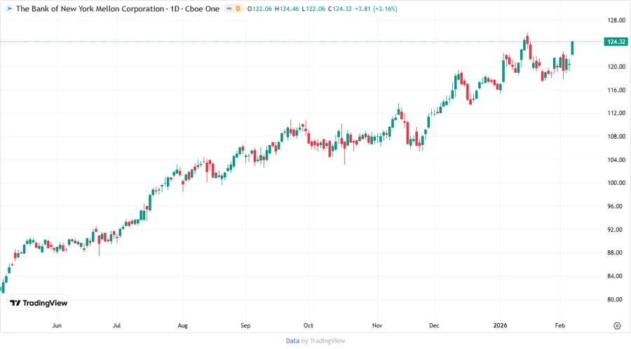This screenshot has width=631, height=349.
Task: Click the '1D' interval label
Action: click(175, 8)
